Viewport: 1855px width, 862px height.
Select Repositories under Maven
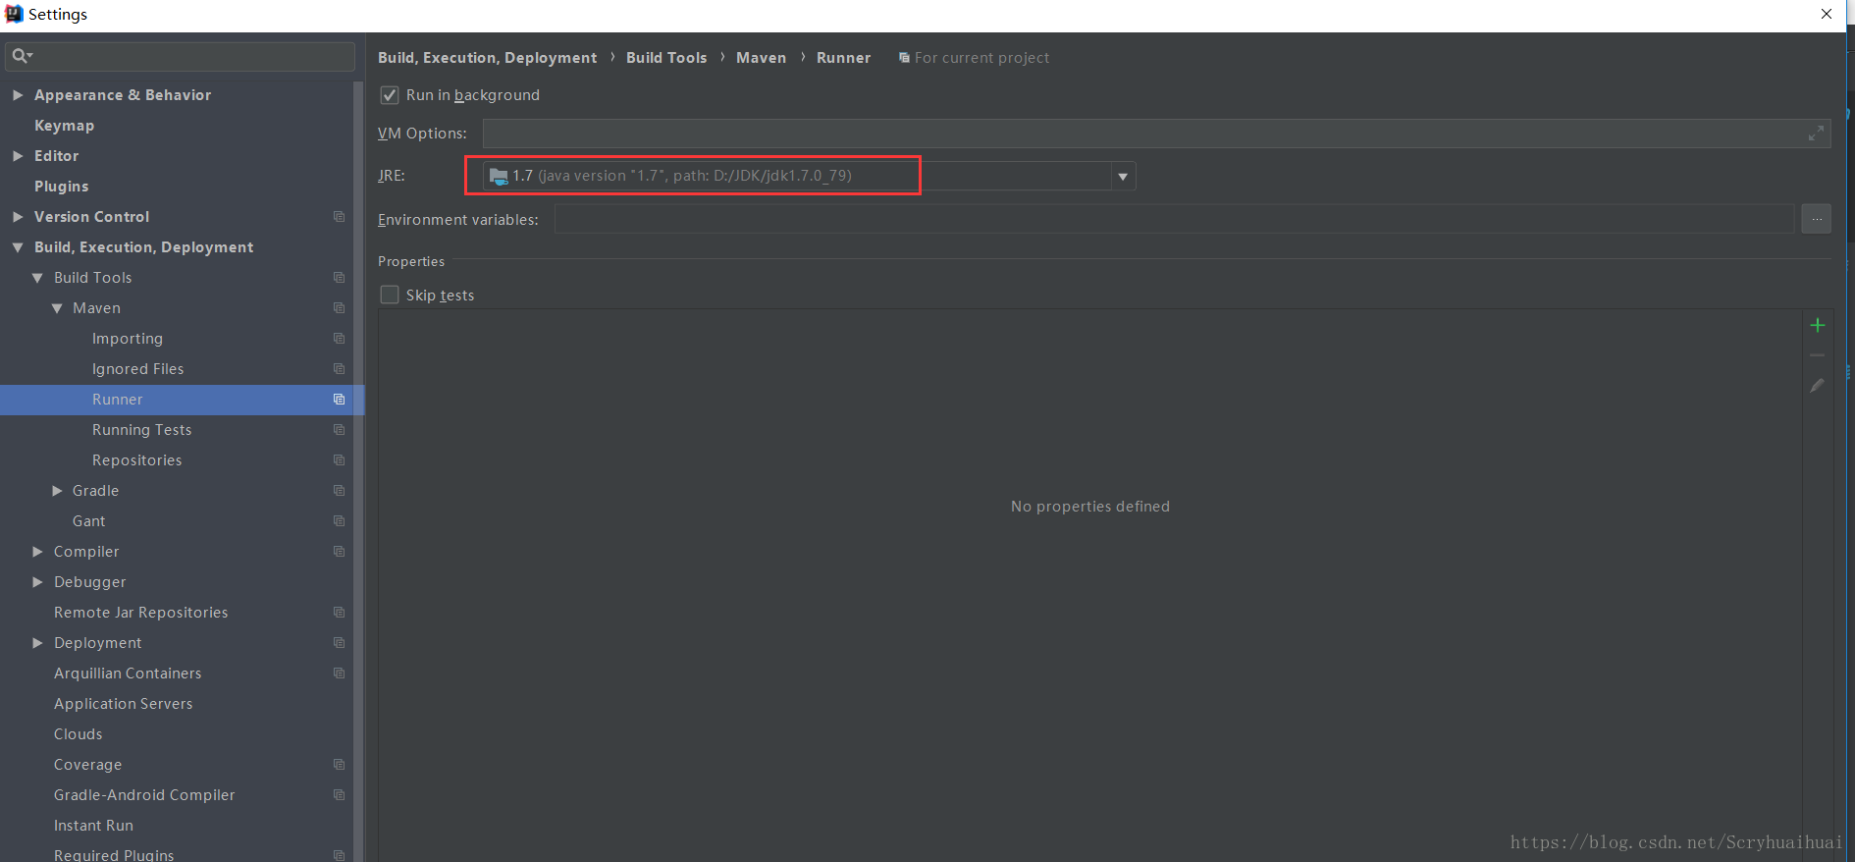click(x=137, y=460)
